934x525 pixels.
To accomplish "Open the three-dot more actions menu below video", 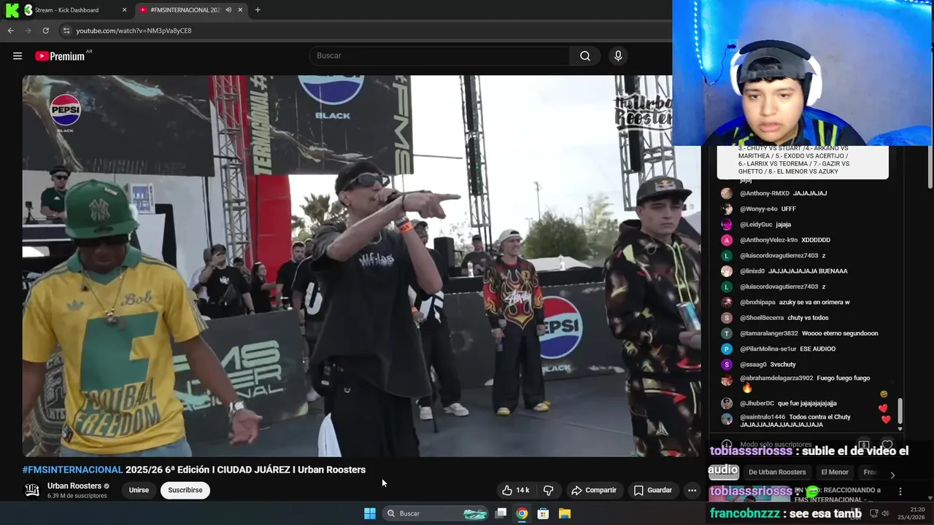I will [692, 490].
